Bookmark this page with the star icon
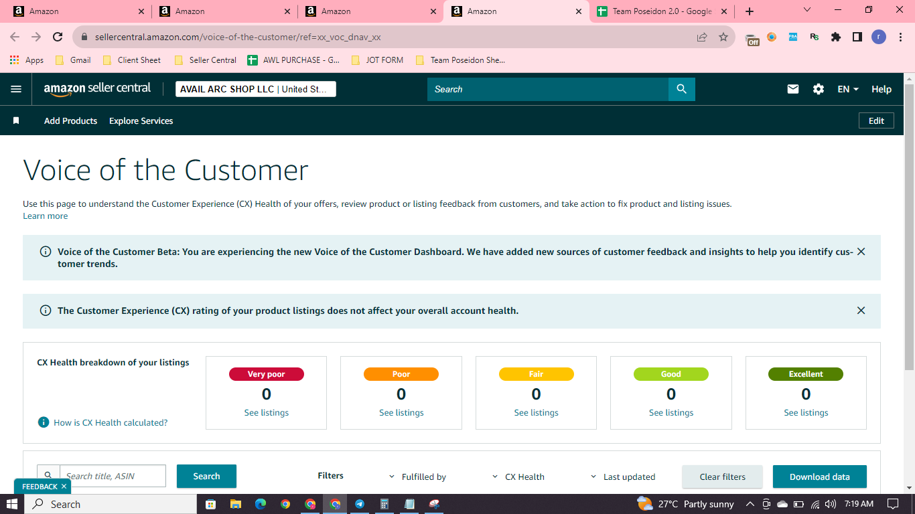 pos(723,37)
